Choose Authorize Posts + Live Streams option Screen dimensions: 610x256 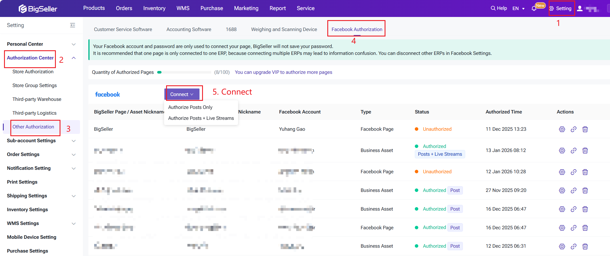tap(201, 118)
